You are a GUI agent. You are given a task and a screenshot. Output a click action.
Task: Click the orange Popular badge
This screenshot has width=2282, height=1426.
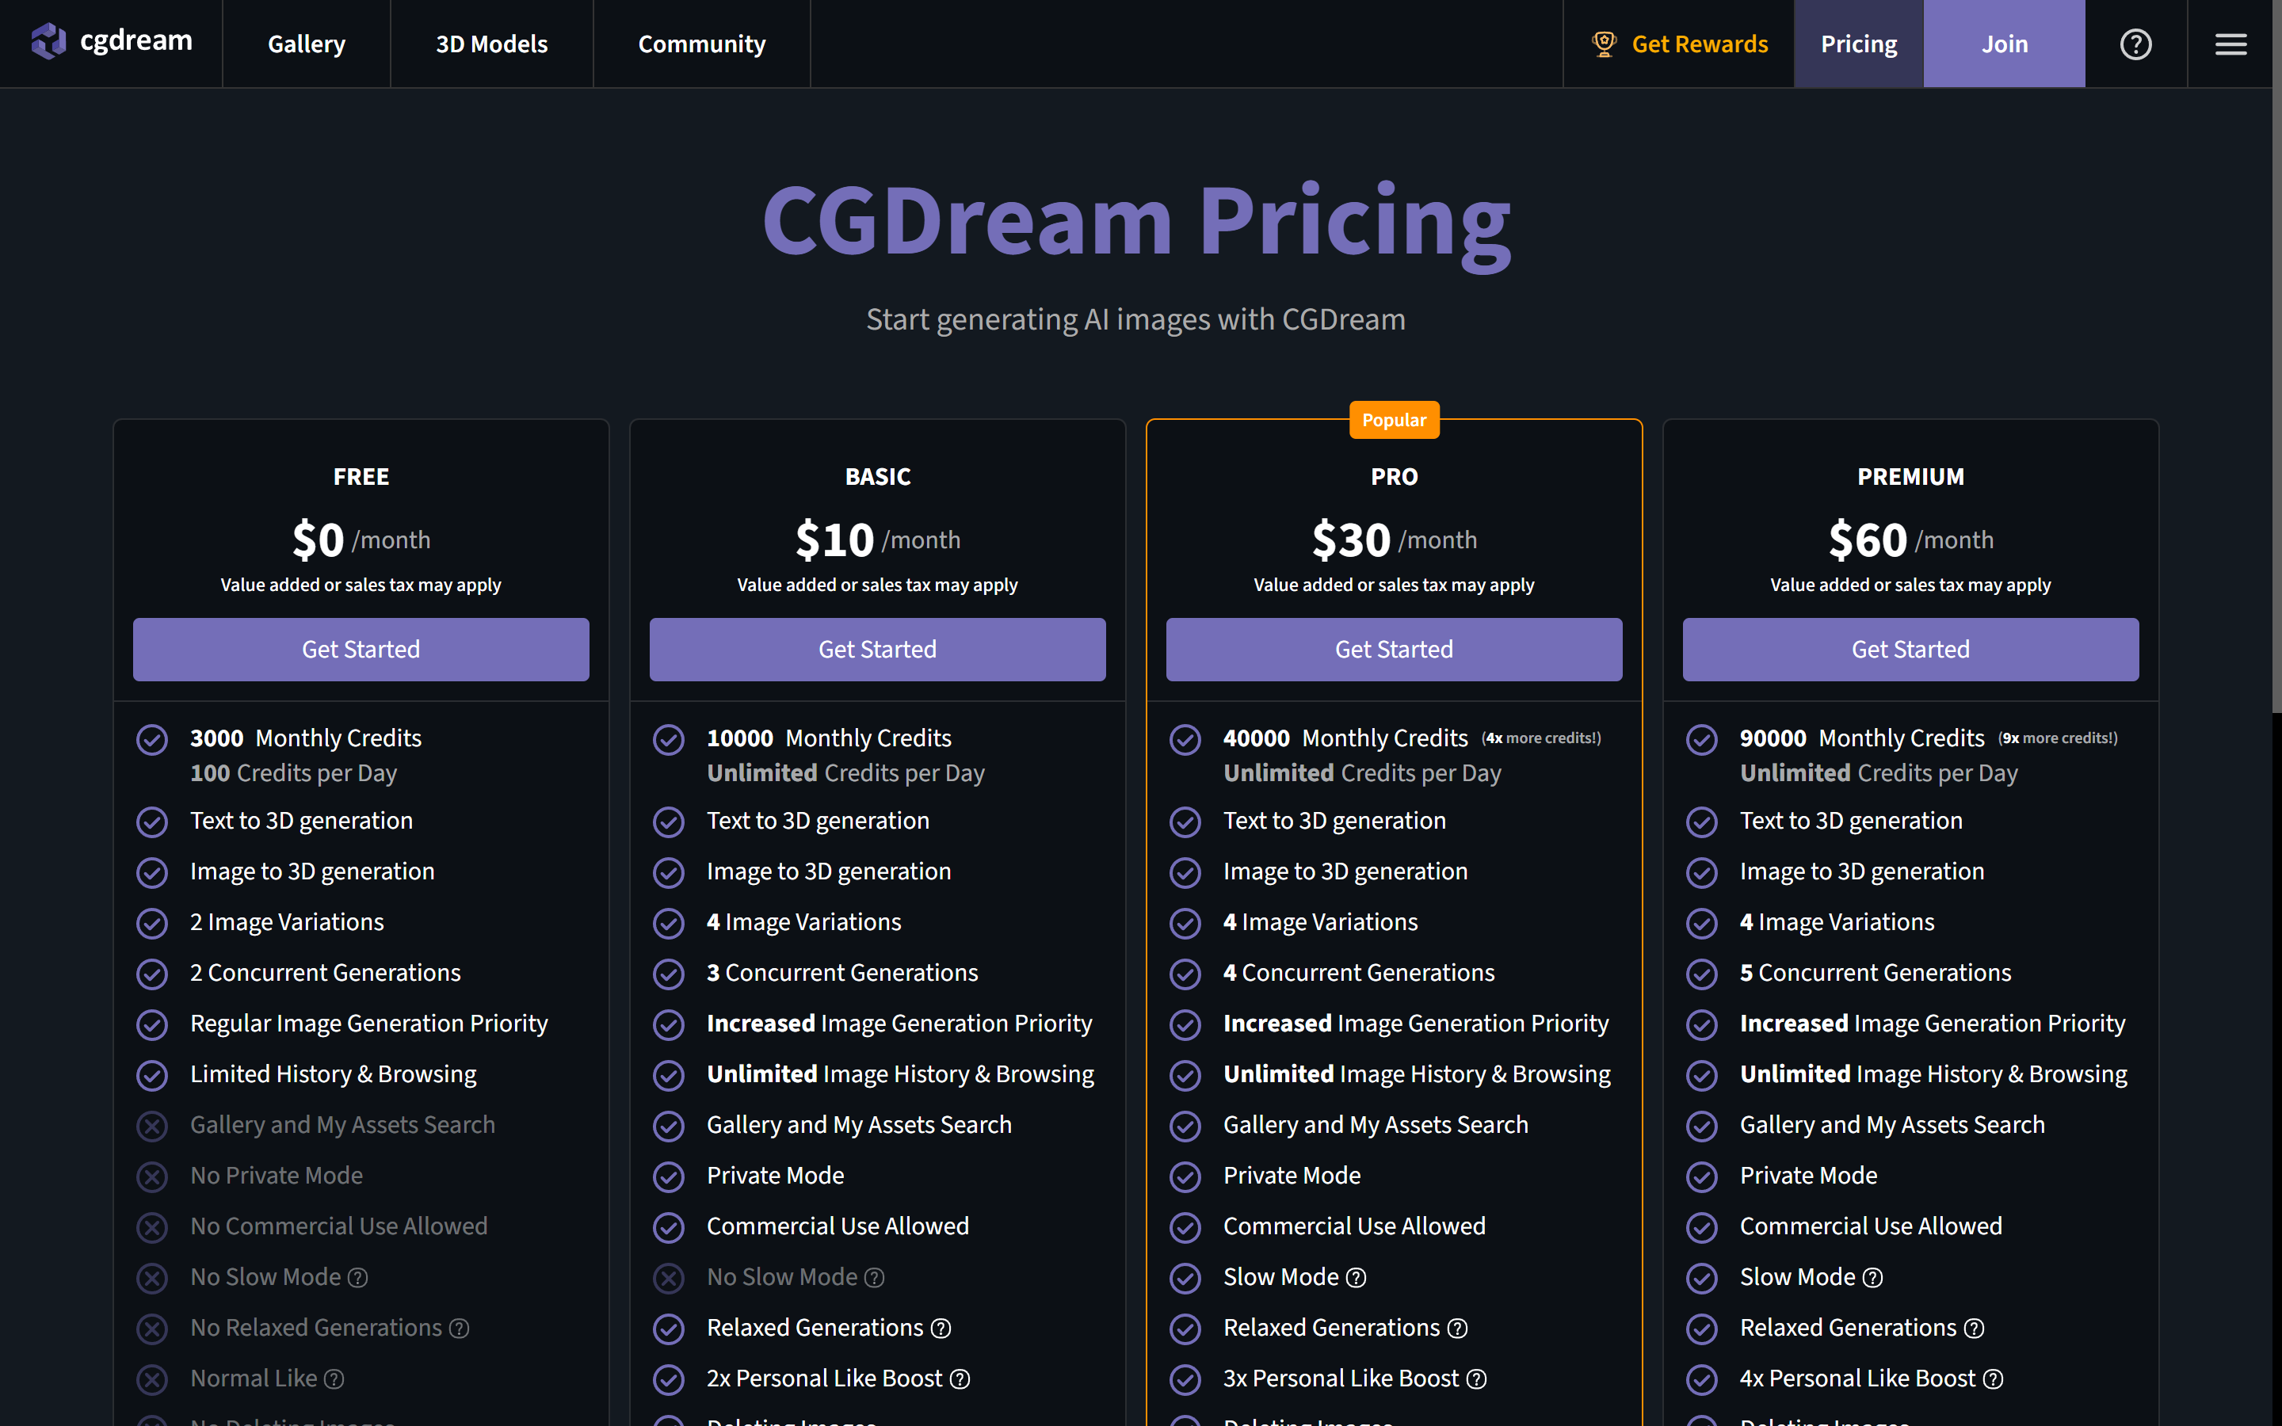click(1394, 420)
